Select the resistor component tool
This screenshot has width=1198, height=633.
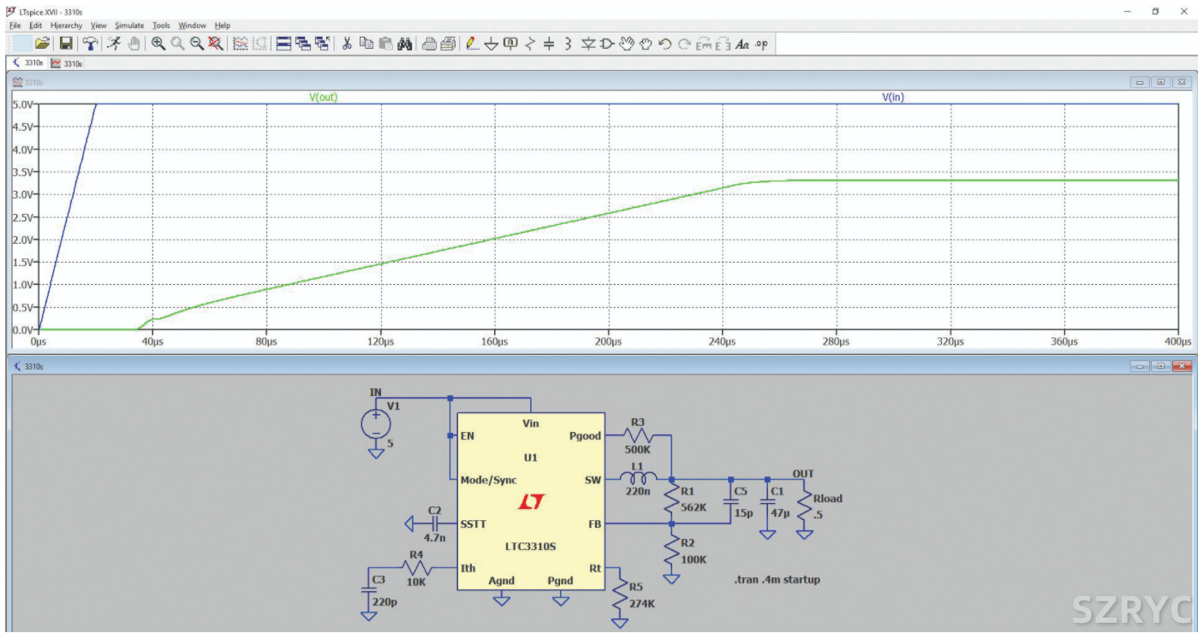coord(530,44)
